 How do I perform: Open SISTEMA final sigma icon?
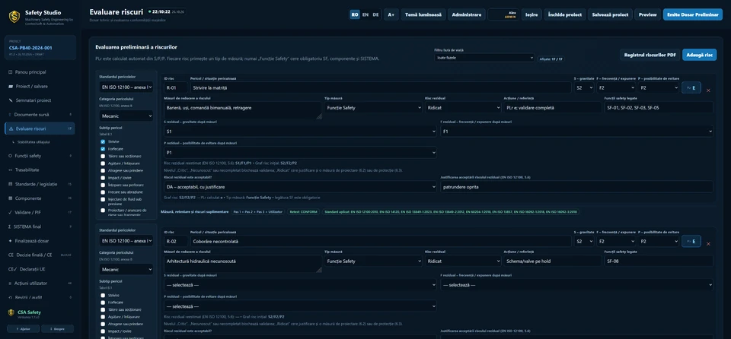[x=11, y=227]
